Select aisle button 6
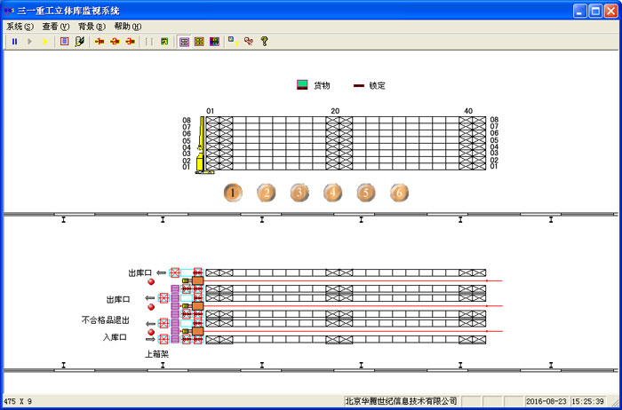This screenshot has height=410, width=622. (399, 193)
